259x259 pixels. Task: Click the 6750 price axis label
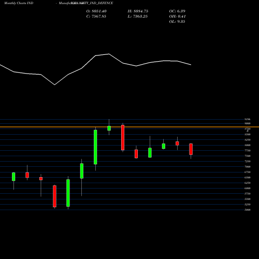point(248,172)
